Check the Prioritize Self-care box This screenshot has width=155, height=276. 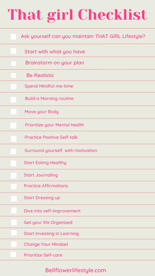pos(13,254)
